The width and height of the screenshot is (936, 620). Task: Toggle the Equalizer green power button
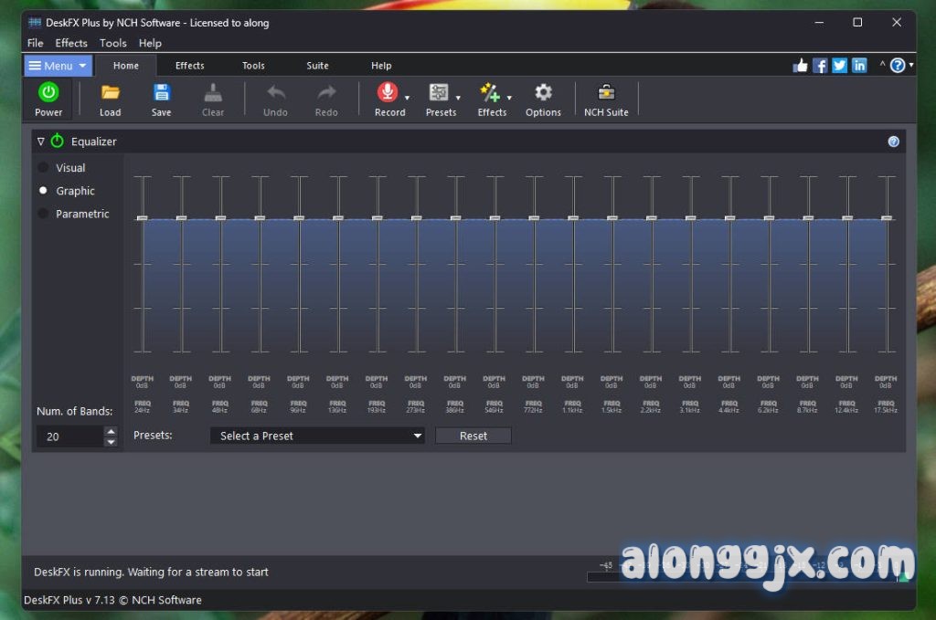pyautogui.click(x=58, y=142)
